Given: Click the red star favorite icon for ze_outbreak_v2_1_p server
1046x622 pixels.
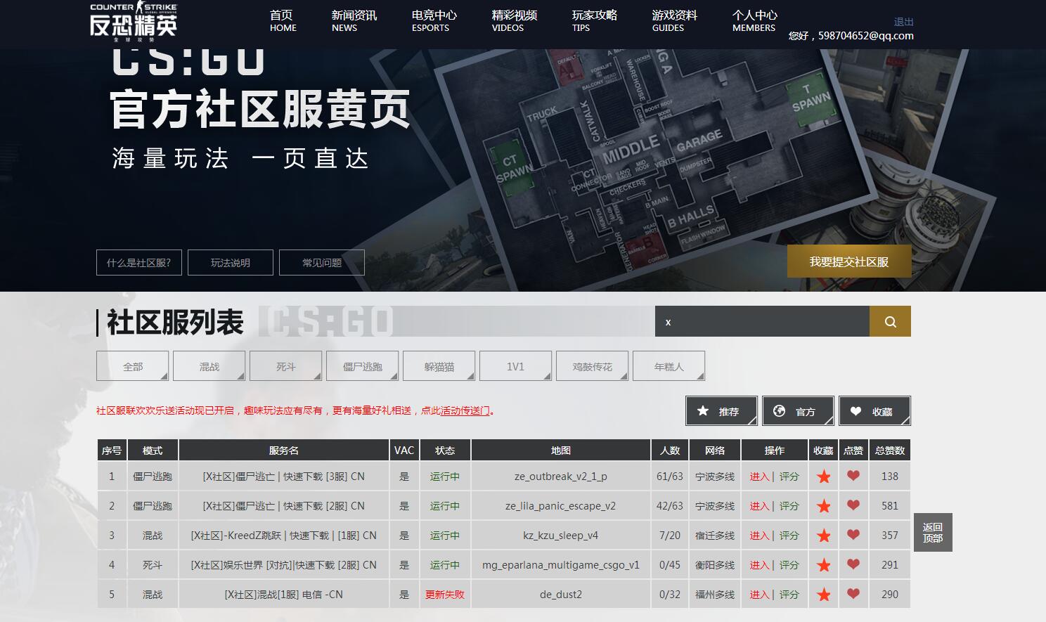Looking at the screenshot, I should [823, 476].
